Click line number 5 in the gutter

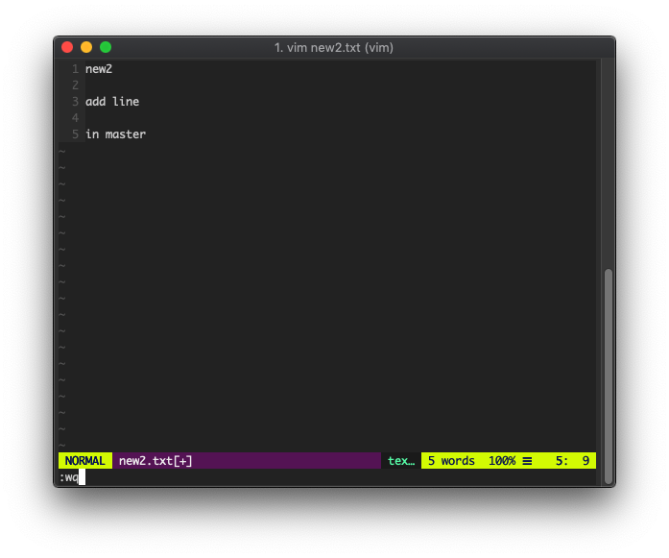pyautogui.click(x=75, y=134)
